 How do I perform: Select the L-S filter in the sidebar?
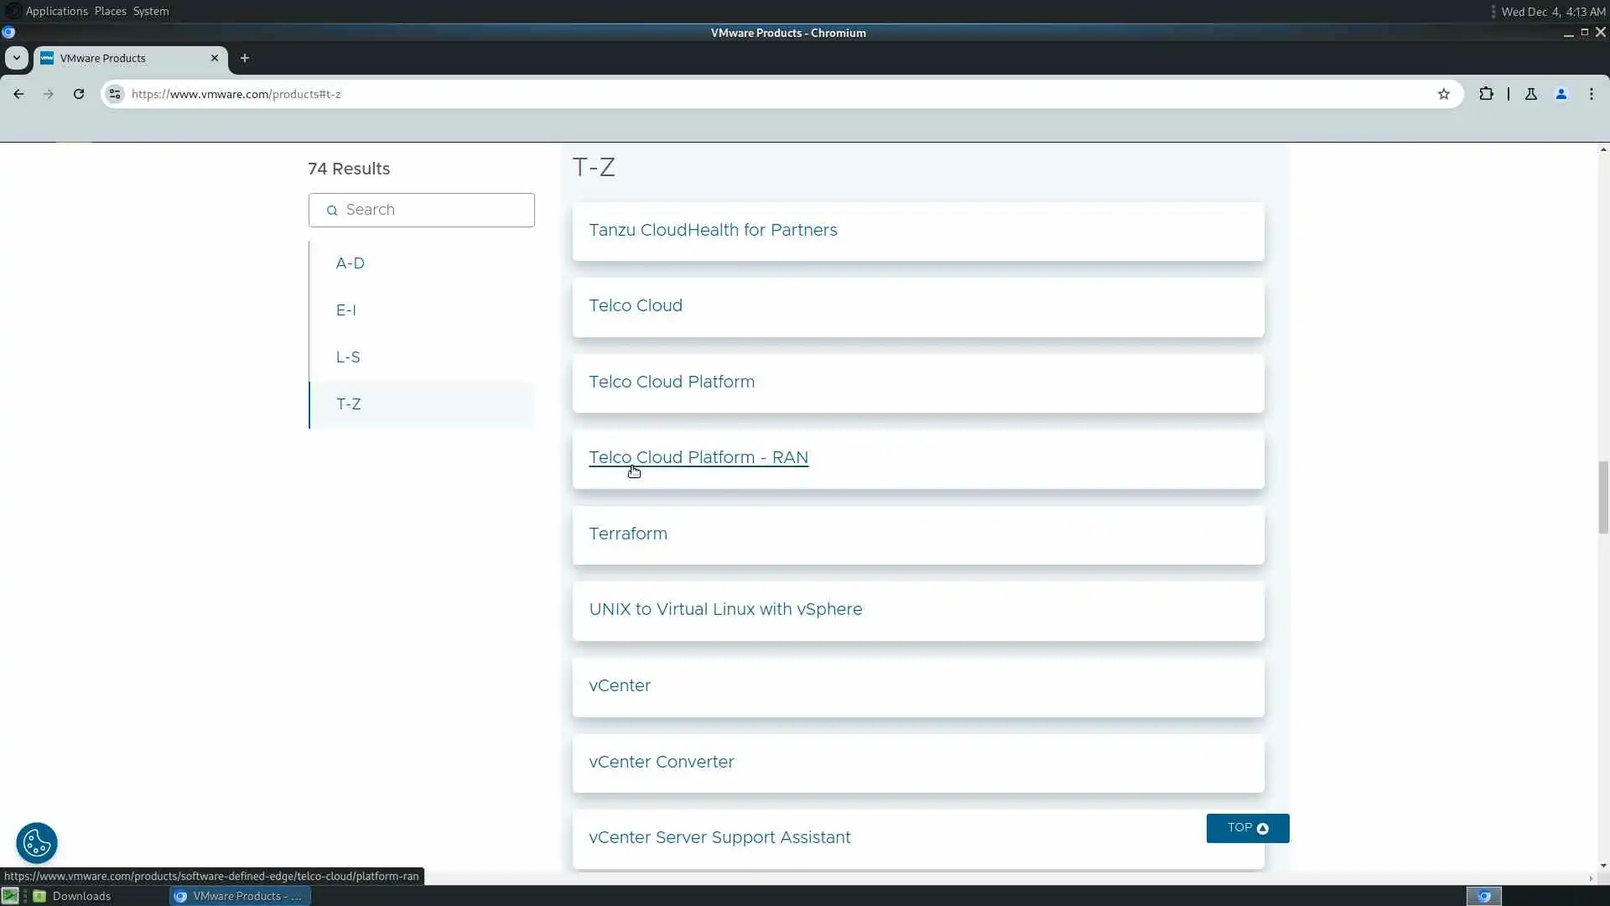(348, 357)
